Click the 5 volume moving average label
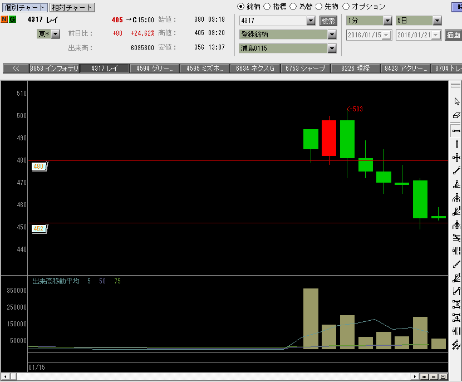 [89, 281]
